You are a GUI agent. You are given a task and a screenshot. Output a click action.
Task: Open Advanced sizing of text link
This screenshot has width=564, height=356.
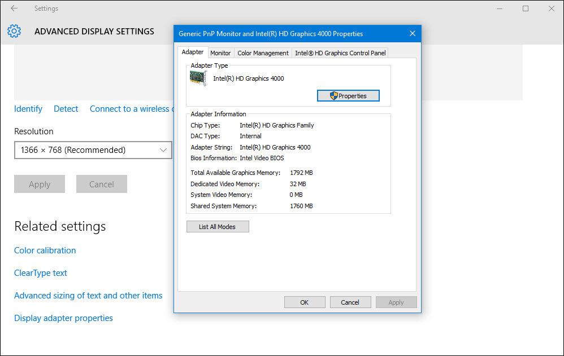[88, 296]
